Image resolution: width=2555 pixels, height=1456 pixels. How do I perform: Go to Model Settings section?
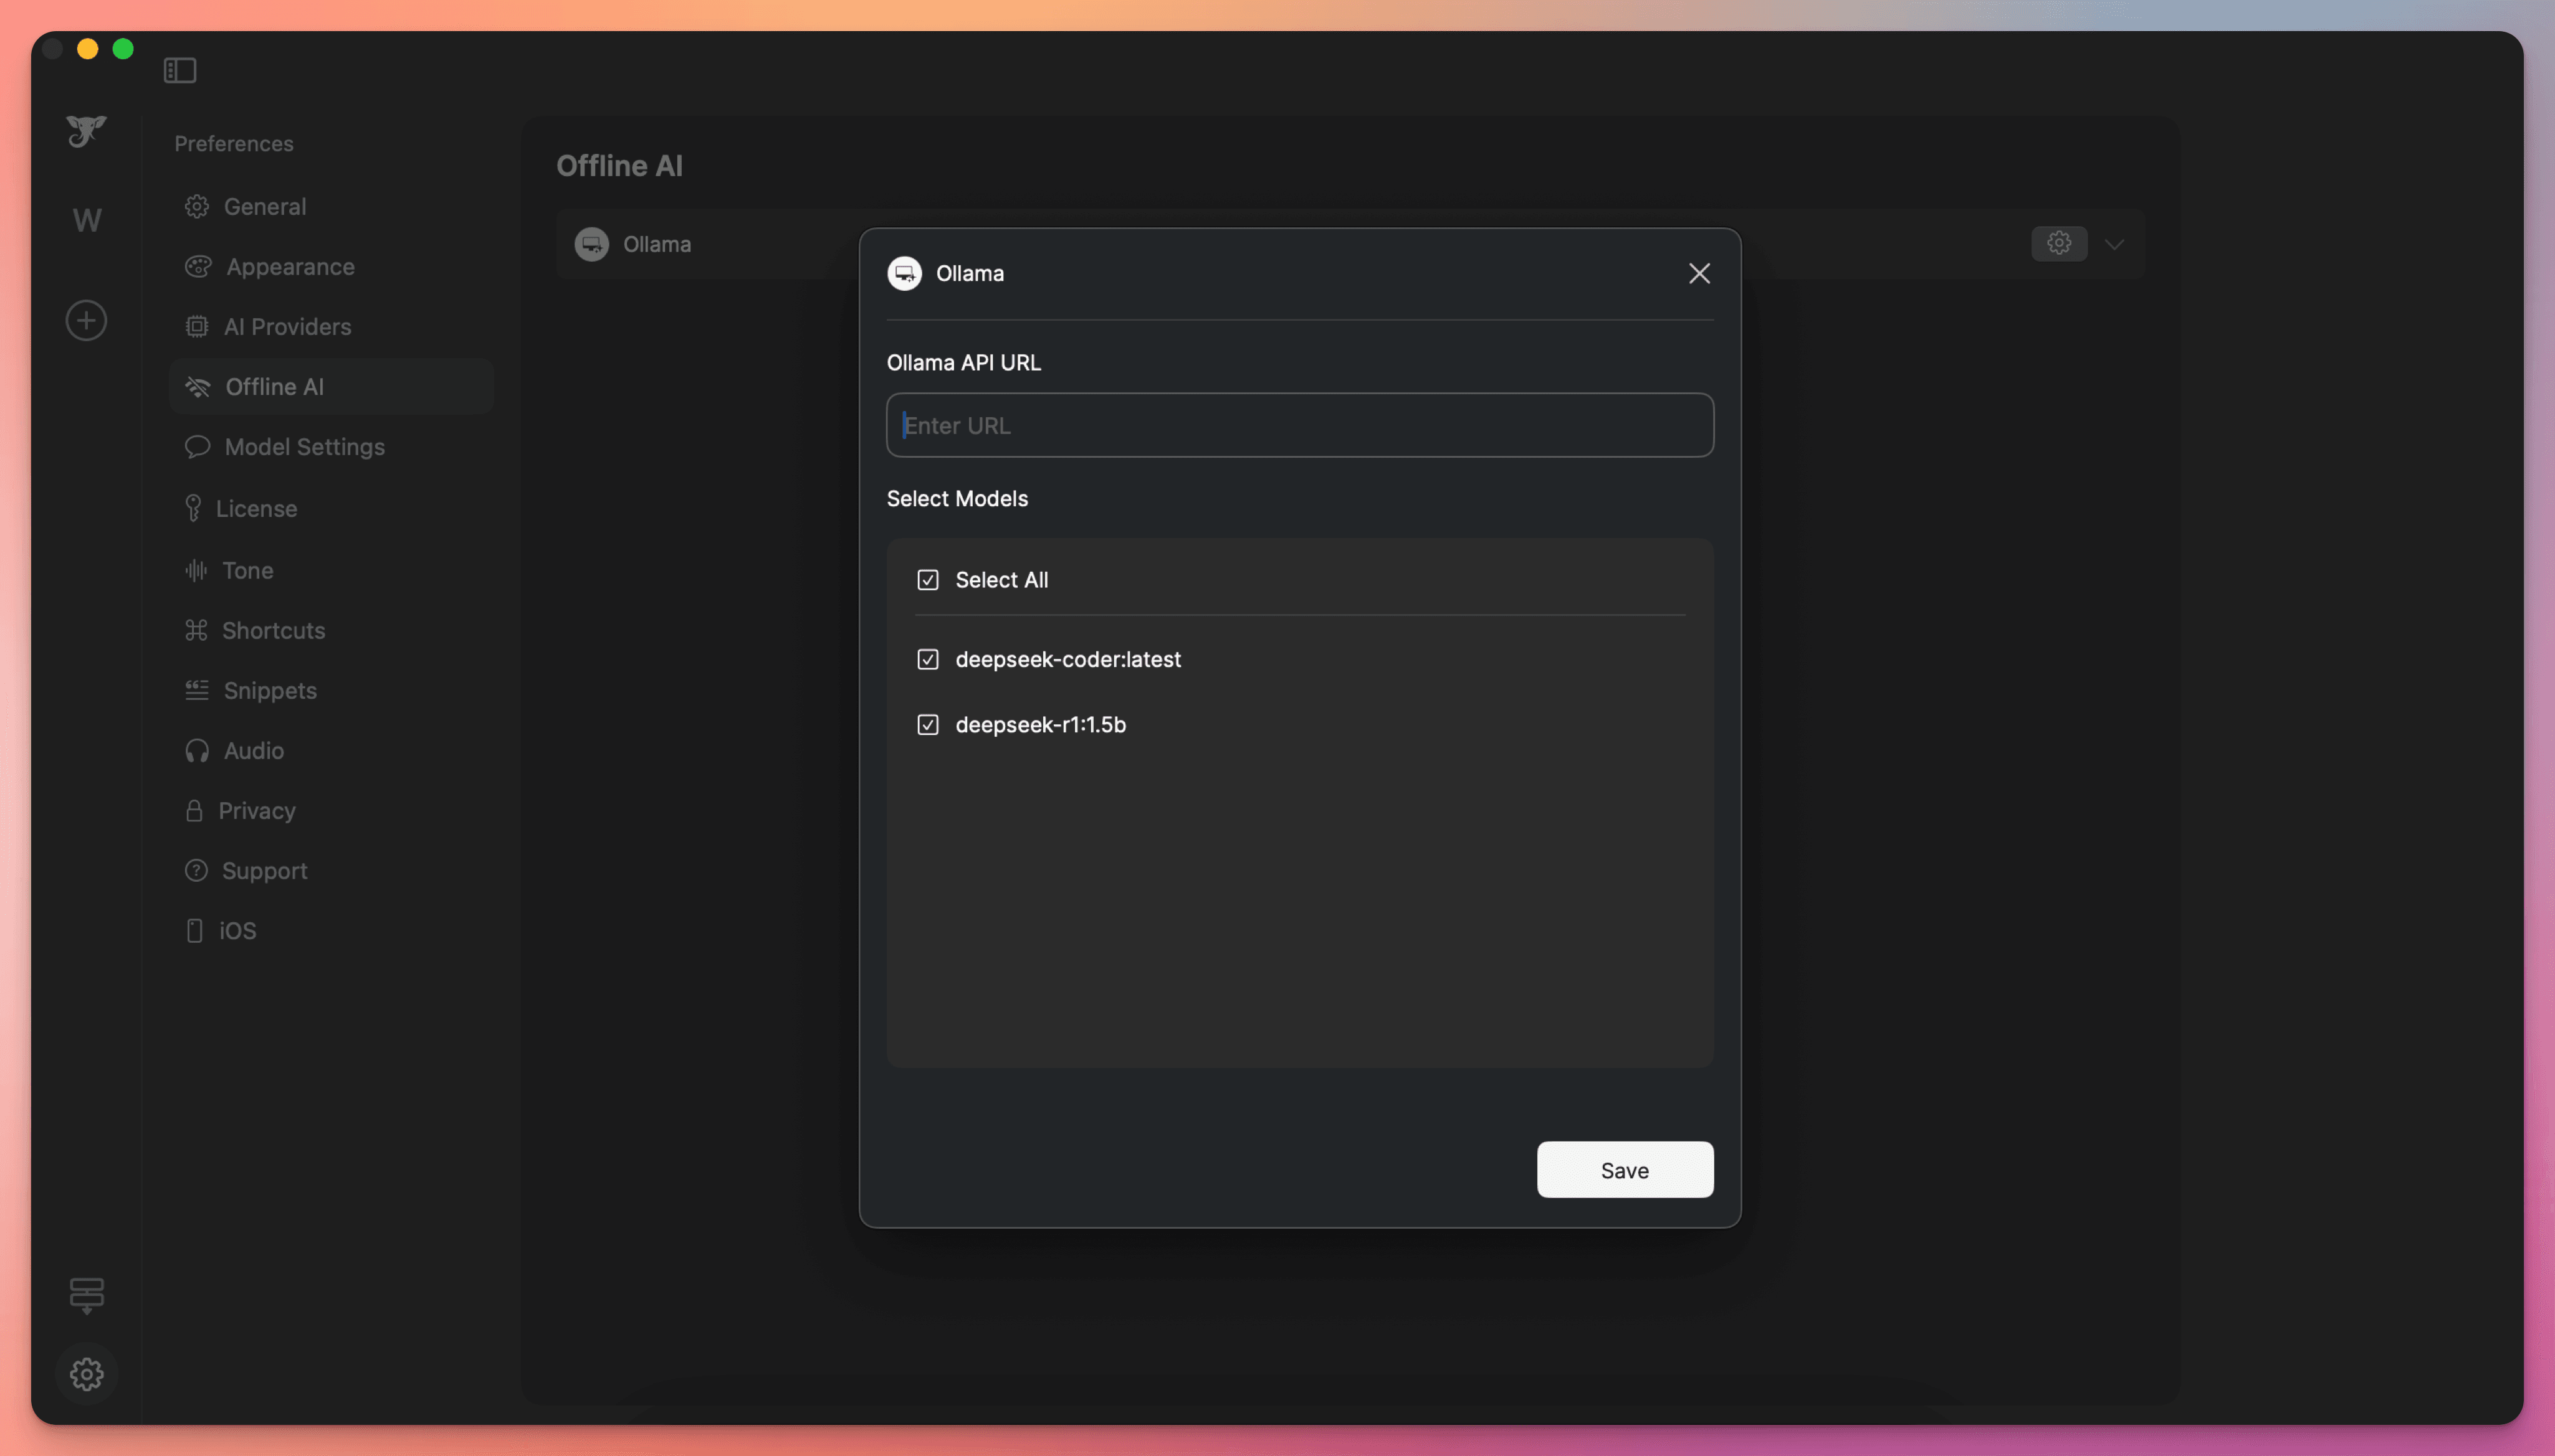304,447
